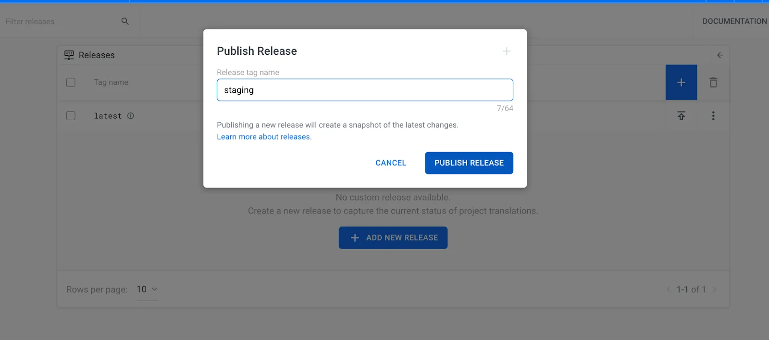Screen dimensions: 769x340
Task: Open the Documentation menu item
Action: pyautogui.click(x=734, y=21)
